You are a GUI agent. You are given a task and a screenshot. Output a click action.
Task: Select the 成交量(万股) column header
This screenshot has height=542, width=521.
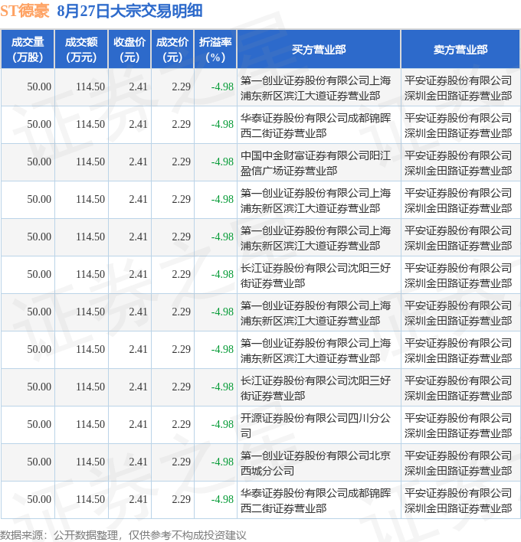pos(28,50)
